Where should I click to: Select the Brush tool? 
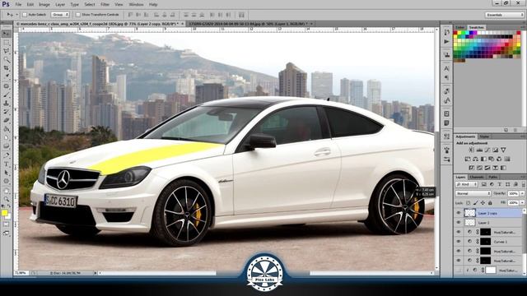(7, 95)
